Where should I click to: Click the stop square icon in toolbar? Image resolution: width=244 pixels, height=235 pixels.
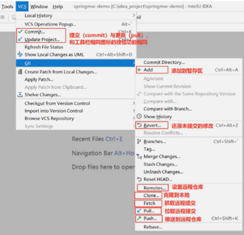point(3,17)
